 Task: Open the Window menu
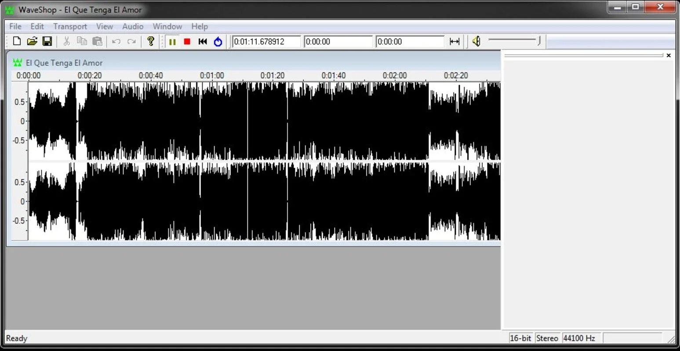(x=167, y=26)
